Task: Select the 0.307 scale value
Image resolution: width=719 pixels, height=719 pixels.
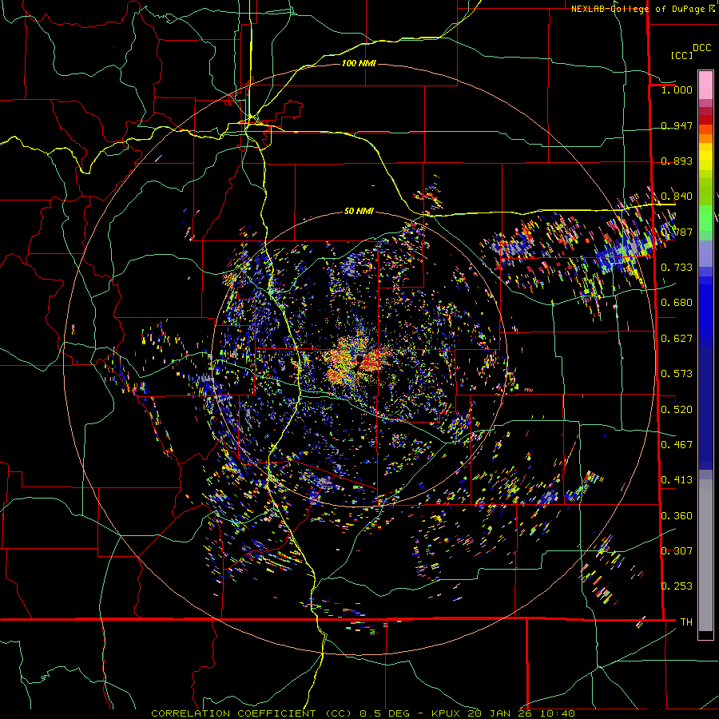Action: click(677, 551)
